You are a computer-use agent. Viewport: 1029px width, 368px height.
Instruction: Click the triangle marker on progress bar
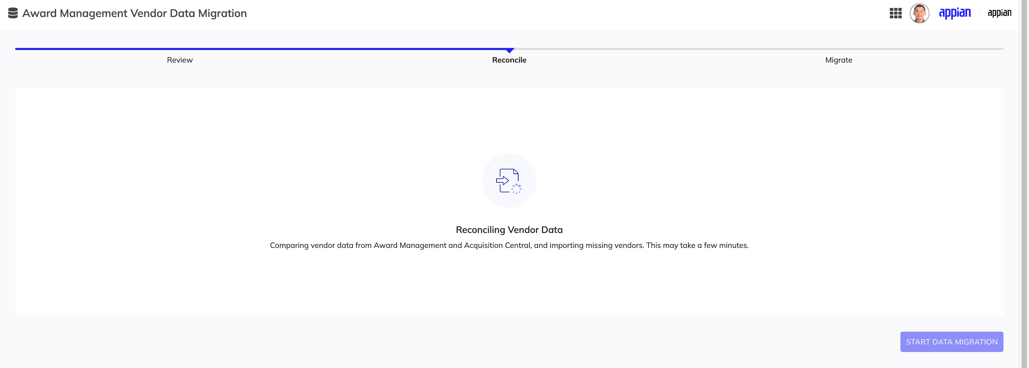point(509,51)
